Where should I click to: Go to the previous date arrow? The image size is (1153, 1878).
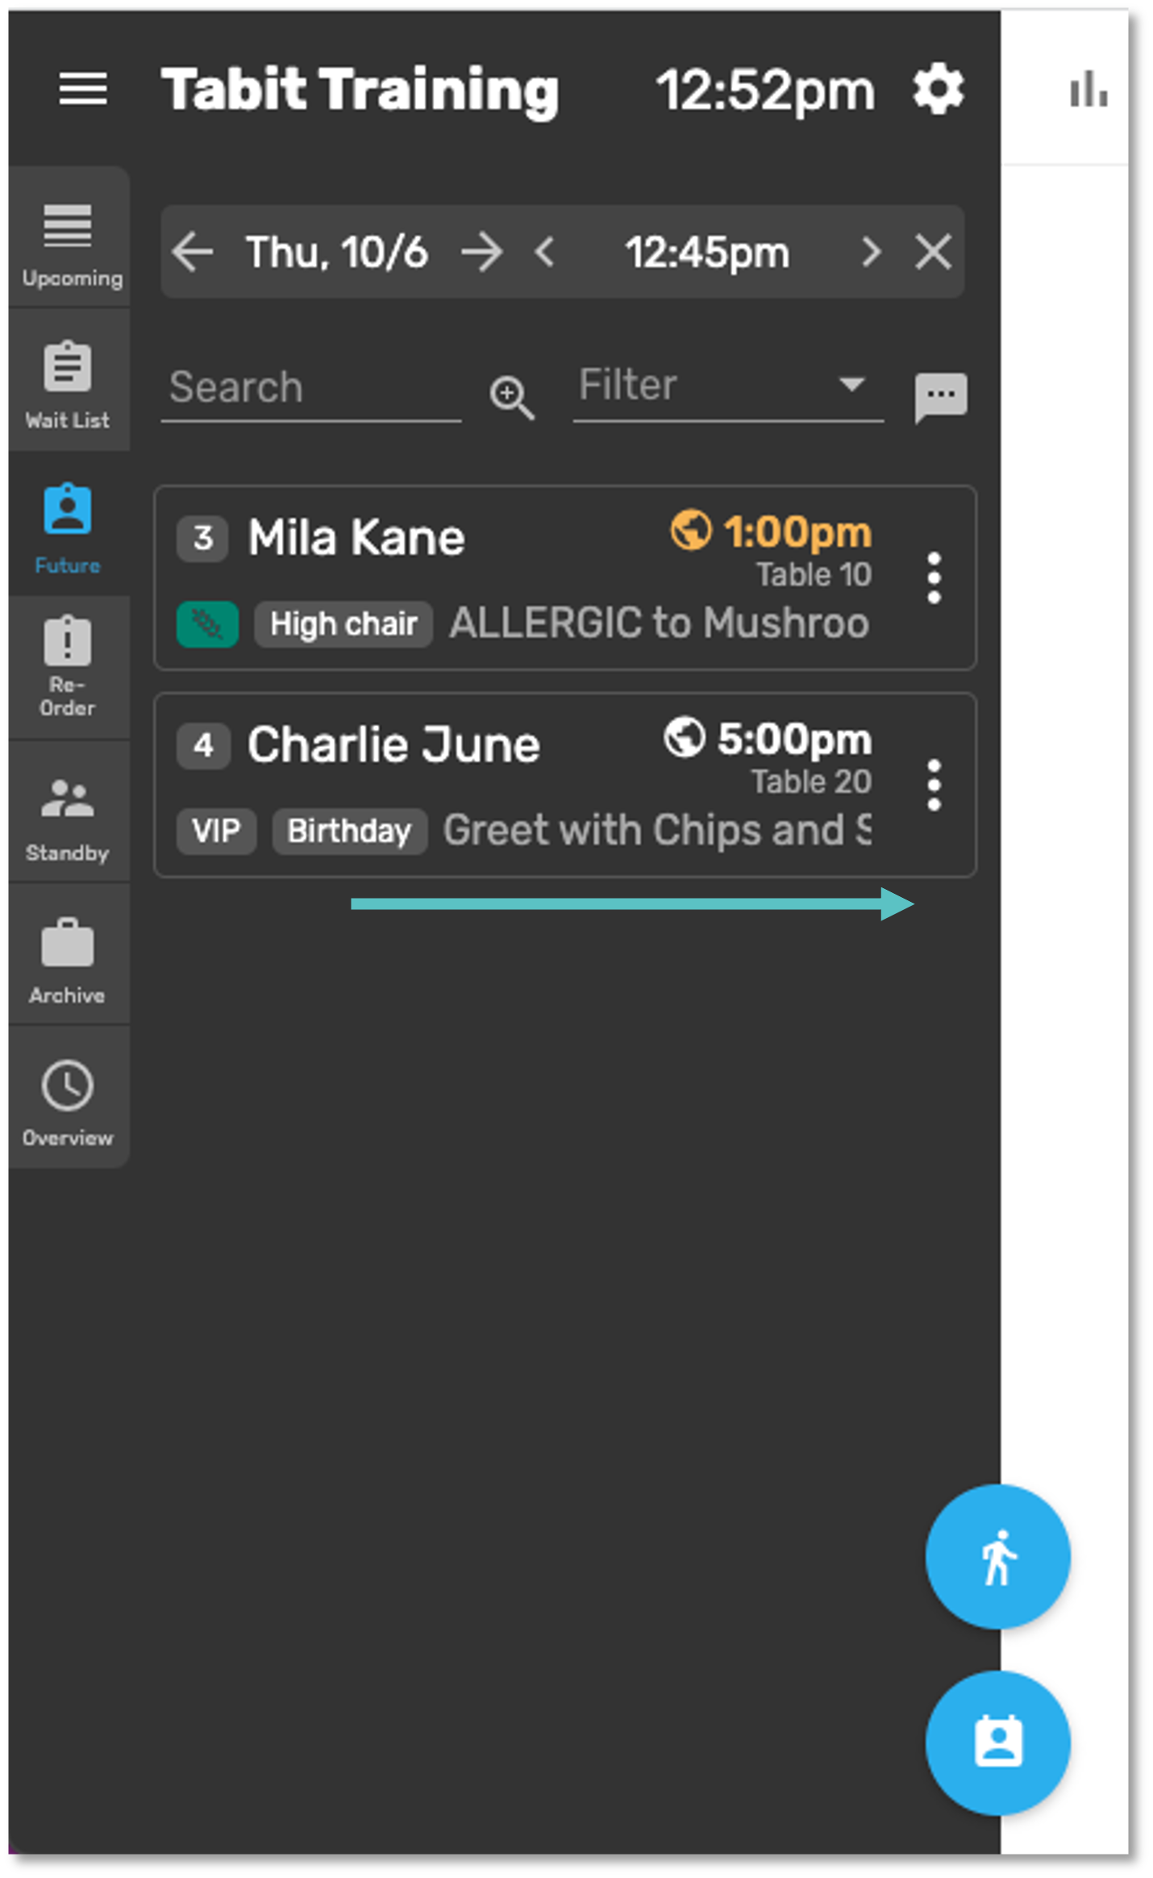[x=193, y=252]
